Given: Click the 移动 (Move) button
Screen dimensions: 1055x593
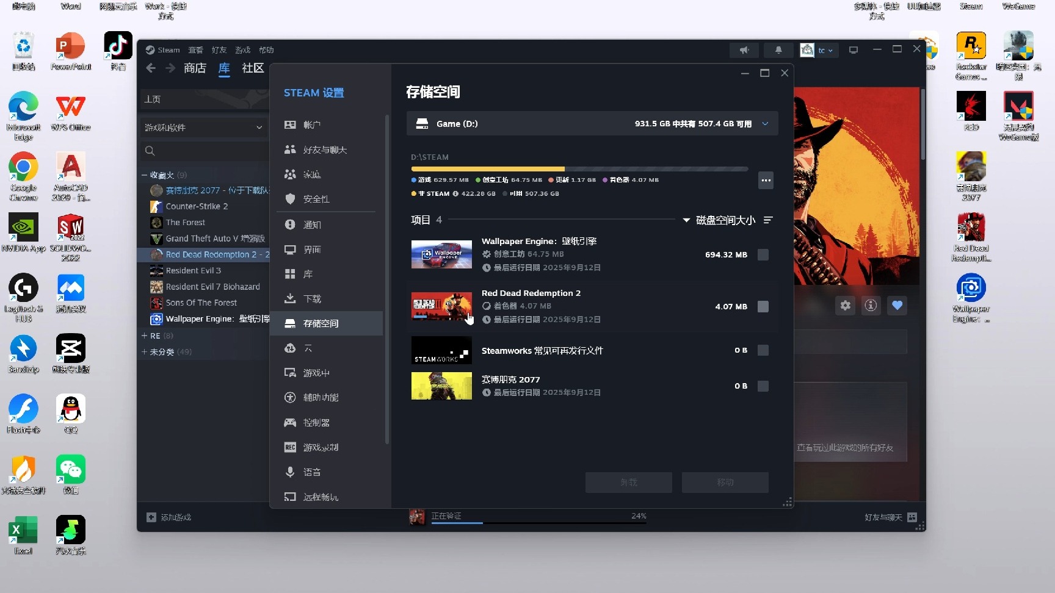Looking at the screenshot, I should pyautogui.click(x=725, y=482).
